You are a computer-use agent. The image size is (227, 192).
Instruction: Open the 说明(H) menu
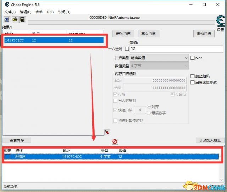pyautogui.click(x=64, y=12)
